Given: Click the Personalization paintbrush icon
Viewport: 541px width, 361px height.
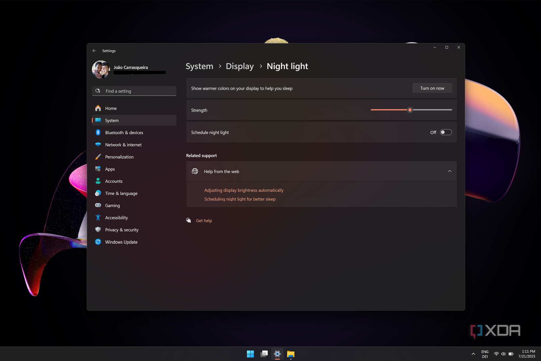Looking at the screenshot, I should coord(98,157).
